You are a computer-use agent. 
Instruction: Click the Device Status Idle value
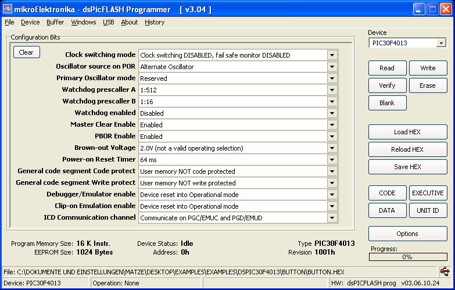tap(187, 244)
